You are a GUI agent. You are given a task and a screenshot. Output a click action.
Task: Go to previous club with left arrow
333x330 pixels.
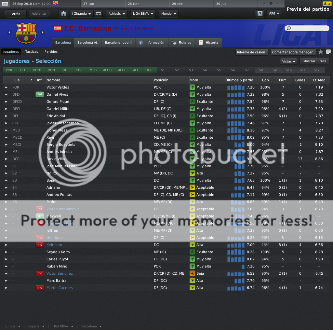click(9, 33)
